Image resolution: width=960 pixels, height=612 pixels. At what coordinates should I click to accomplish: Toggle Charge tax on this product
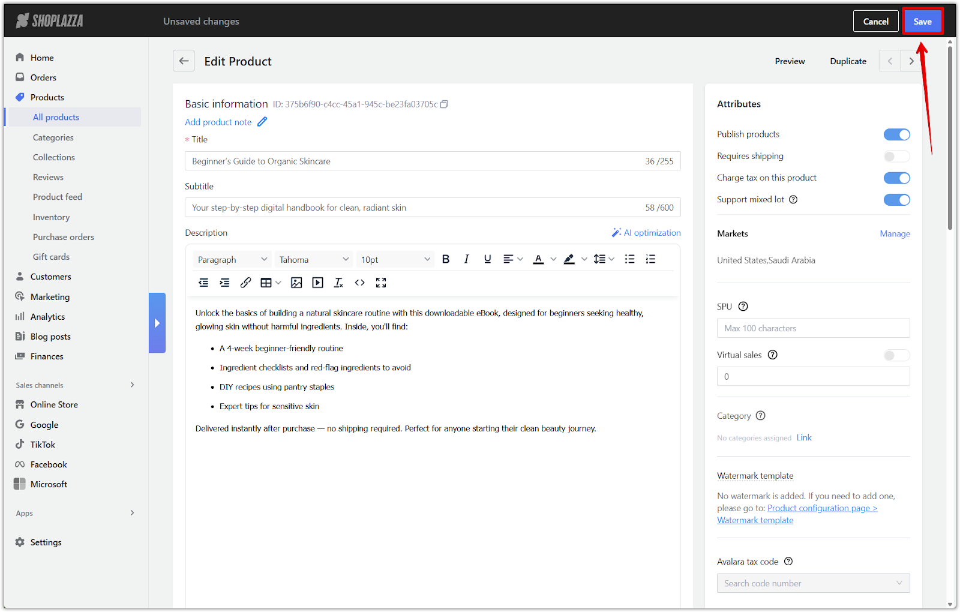point(896,178)
